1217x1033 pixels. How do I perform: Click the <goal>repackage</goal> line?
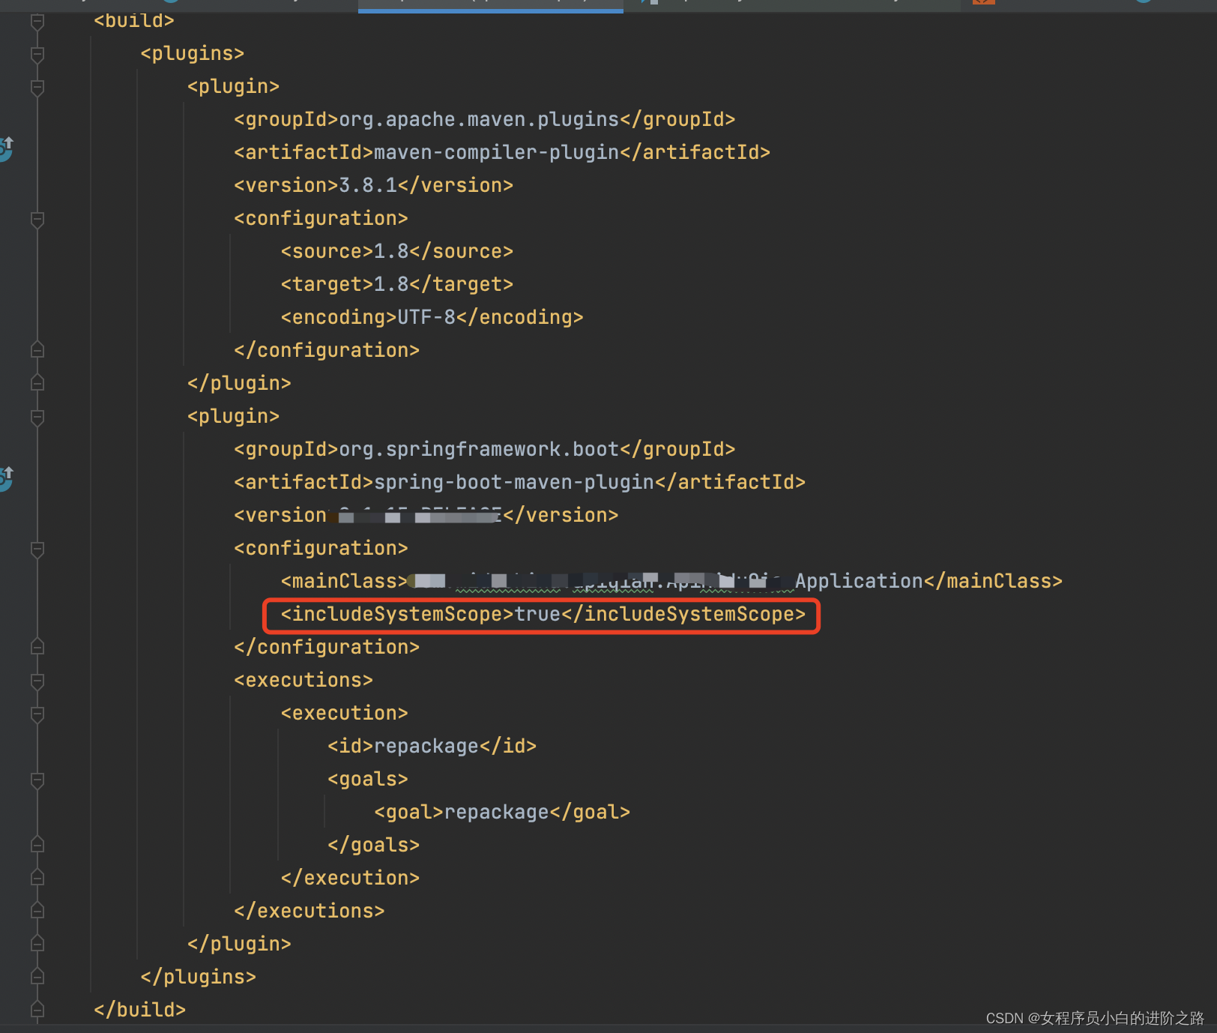coord(502,813)
